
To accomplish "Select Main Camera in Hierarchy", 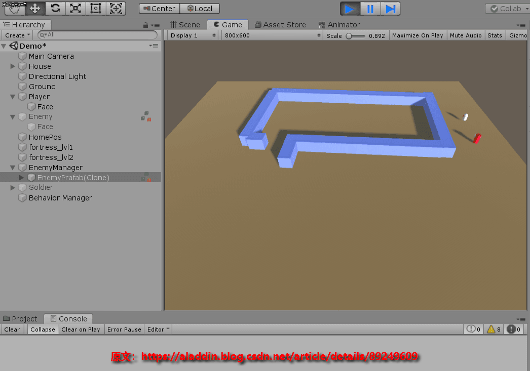I will click(x=51, y=56).
